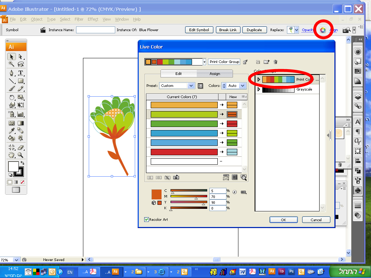Select the Hand tool
371x278 pixels.
(11, 155)
